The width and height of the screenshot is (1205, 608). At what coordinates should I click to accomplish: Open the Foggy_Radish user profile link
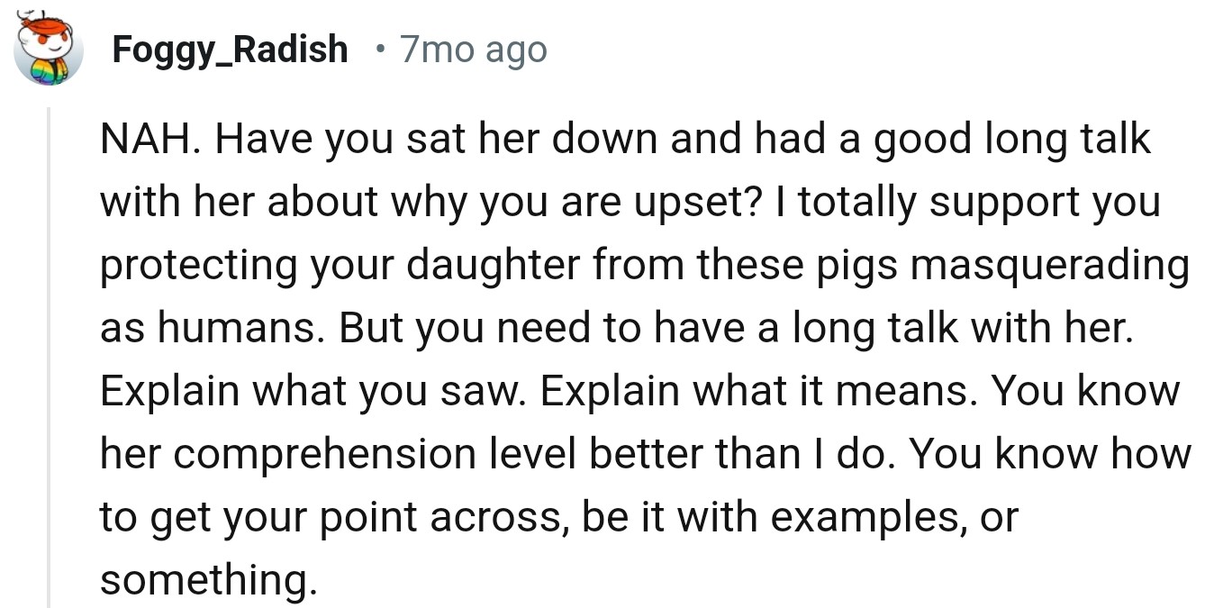(230, 49)
